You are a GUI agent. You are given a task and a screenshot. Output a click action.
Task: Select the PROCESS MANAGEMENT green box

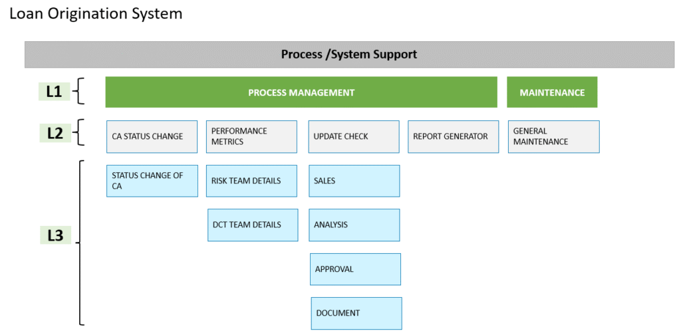[x=301, y=92]
